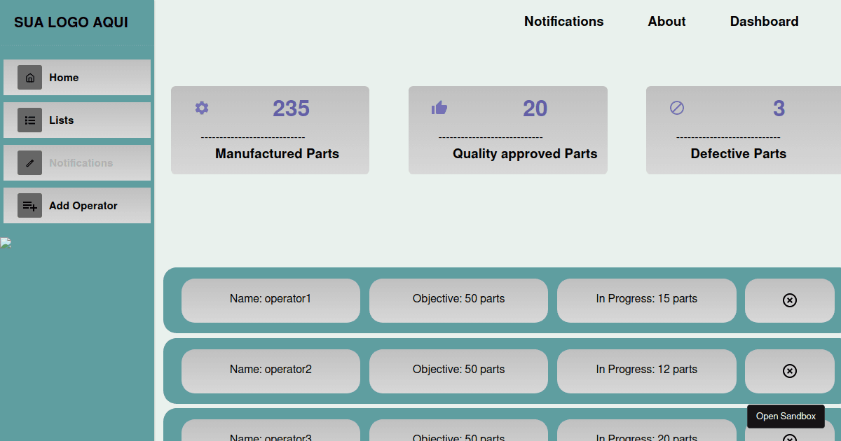
Task: Click the broken image in the sidebar
Action: click(6, 243)
